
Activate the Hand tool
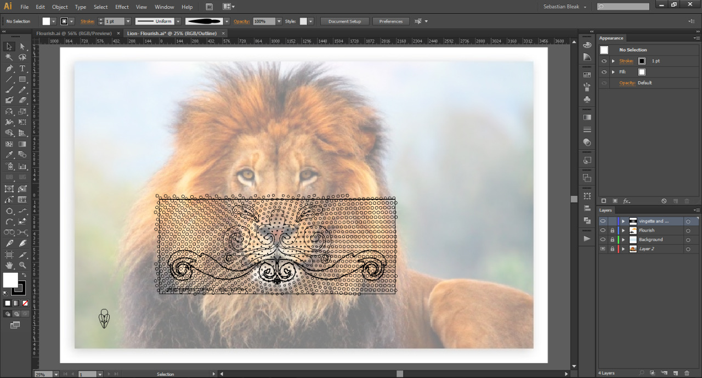(x=9, y=266)
